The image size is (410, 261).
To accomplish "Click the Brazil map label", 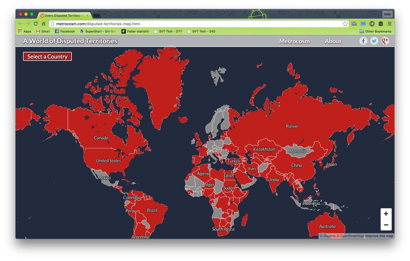I will point(152,210).
